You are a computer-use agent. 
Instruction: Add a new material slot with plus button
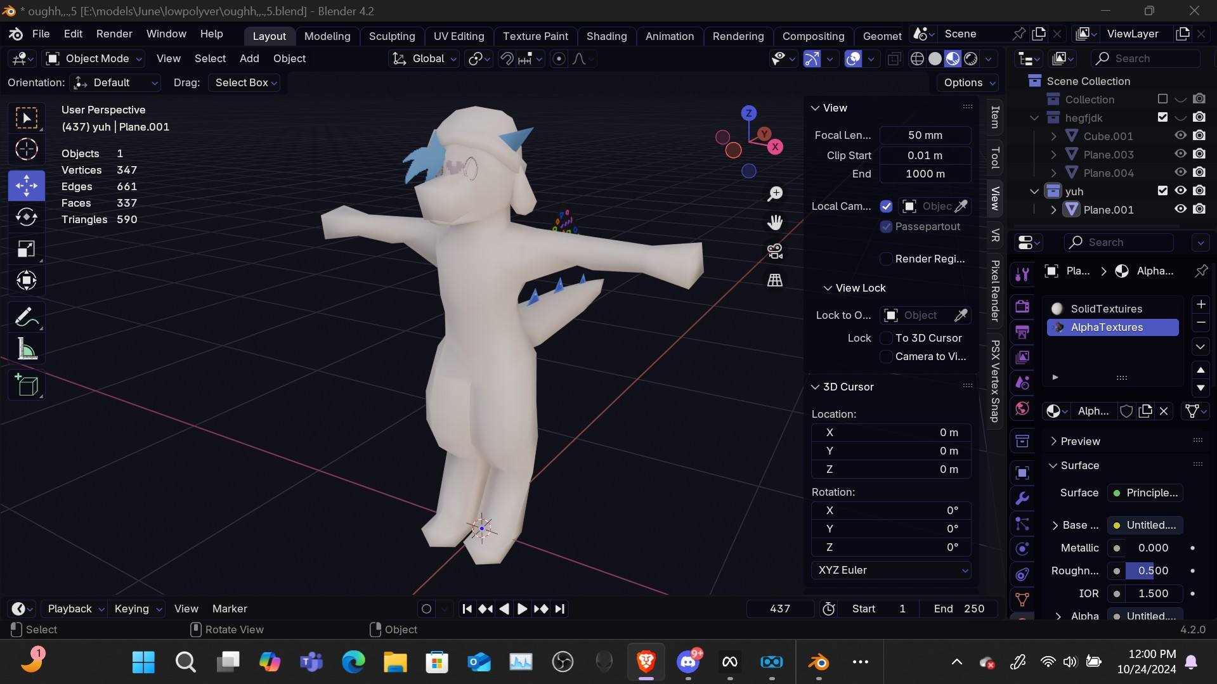click(1201, 304)
